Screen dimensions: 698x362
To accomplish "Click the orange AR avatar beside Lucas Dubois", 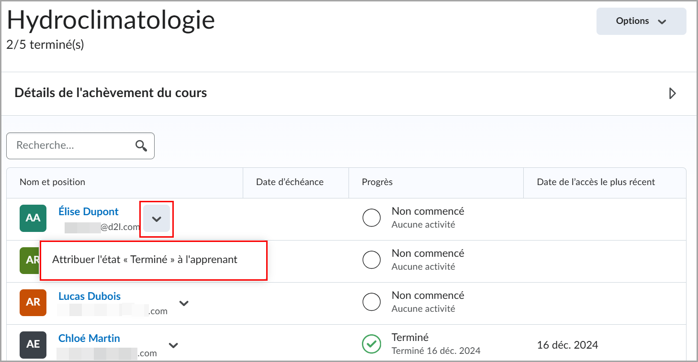I will pos(33,303).
